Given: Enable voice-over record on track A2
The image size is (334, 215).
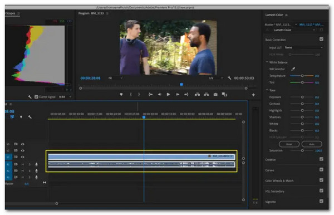Looking at the screenshot, I should tap(36, 170).
